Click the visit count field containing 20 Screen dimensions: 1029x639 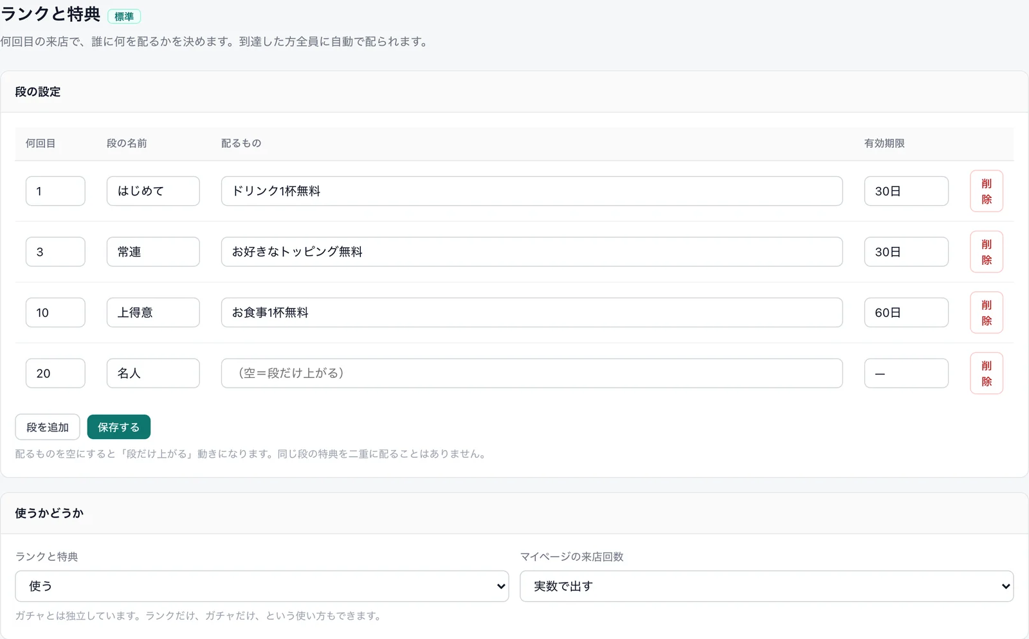click(55, 373)
